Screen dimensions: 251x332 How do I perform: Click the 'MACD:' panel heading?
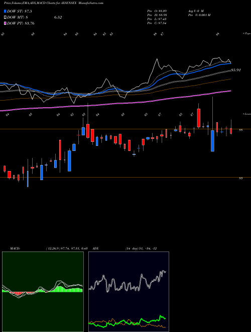coord(15,248)
